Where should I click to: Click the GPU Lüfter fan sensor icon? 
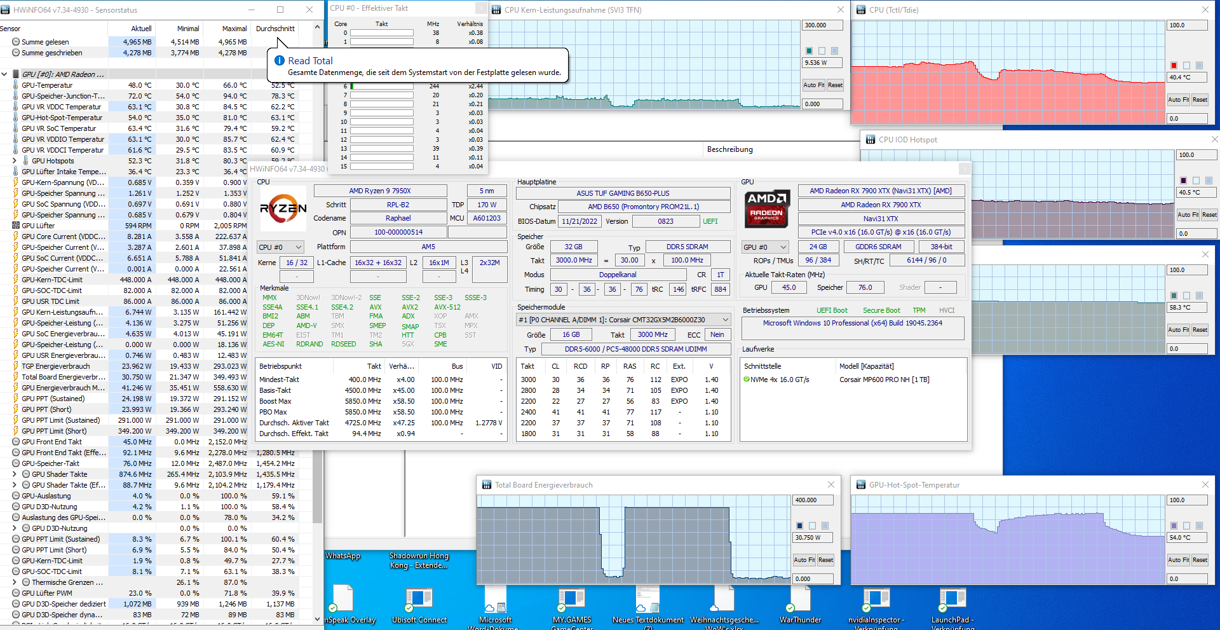tap(16, 226)
